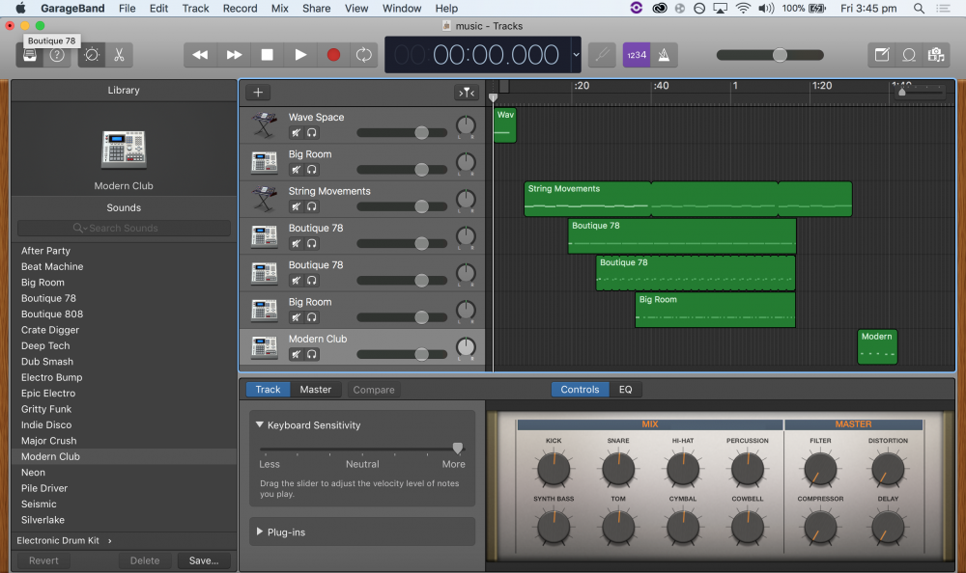Image resolution: width=966 pixels, height=573 pixels.
Task: Collapse the Keyboard Sensitivity section
Action: 259,424
